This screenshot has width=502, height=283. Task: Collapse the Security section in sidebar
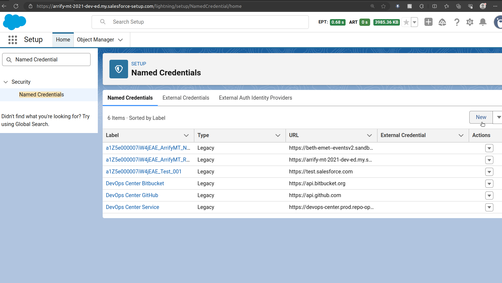[x=6, y=82]
